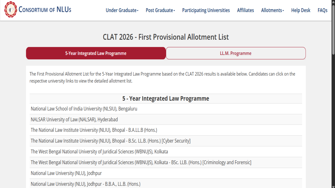The width and height of the screenshot is (335, 188).
Task: View NLIU Bhopal Cyber Security allotment list
Action: pos(110,141)
